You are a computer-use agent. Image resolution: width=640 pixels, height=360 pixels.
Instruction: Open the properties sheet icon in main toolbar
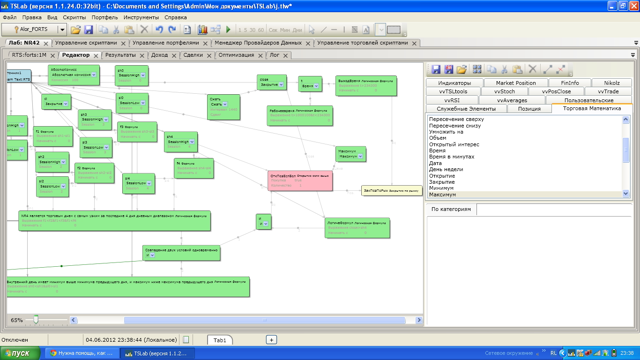click(187, 30)
